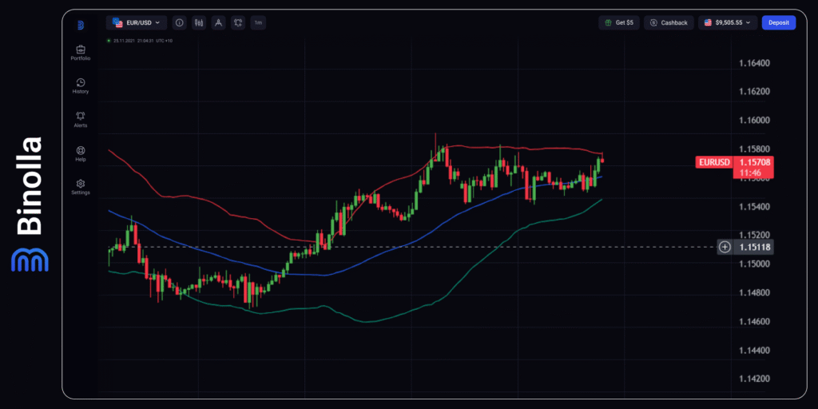
Task: Change the 1m timeframe setting
Action: tap(258, 23)
